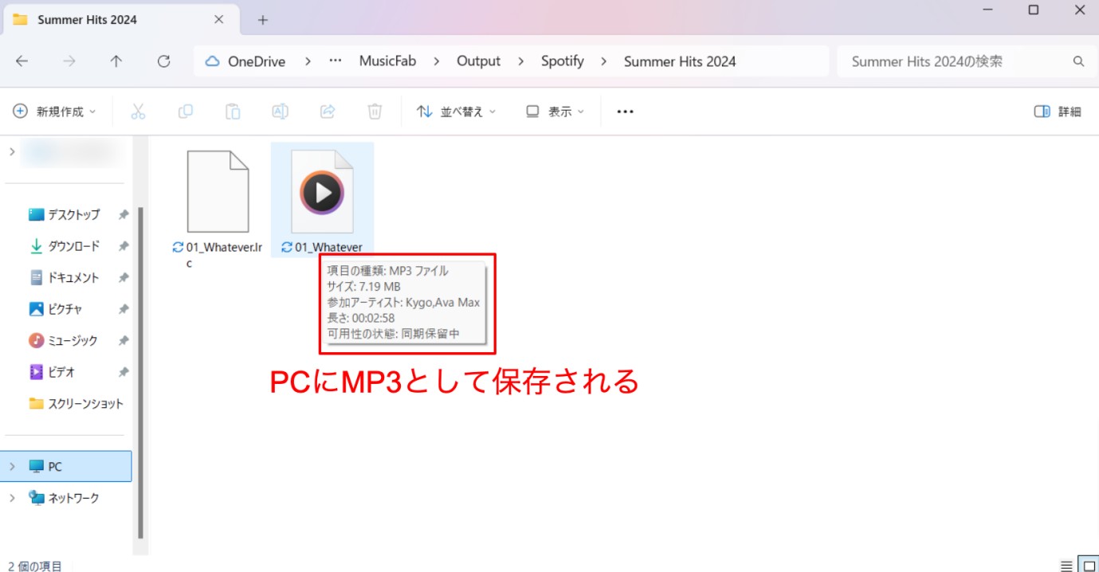The width and height of the screenshot is (1099, 572).
Task: Click the OneDrive cloud icon in address bar
Action: click(x=212, y=61)
